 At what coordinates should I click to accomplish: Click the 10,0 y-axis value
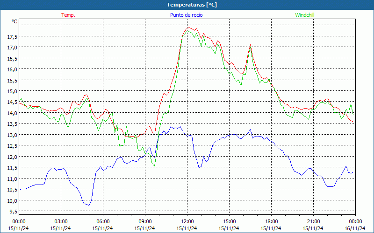tap(12, 201)
